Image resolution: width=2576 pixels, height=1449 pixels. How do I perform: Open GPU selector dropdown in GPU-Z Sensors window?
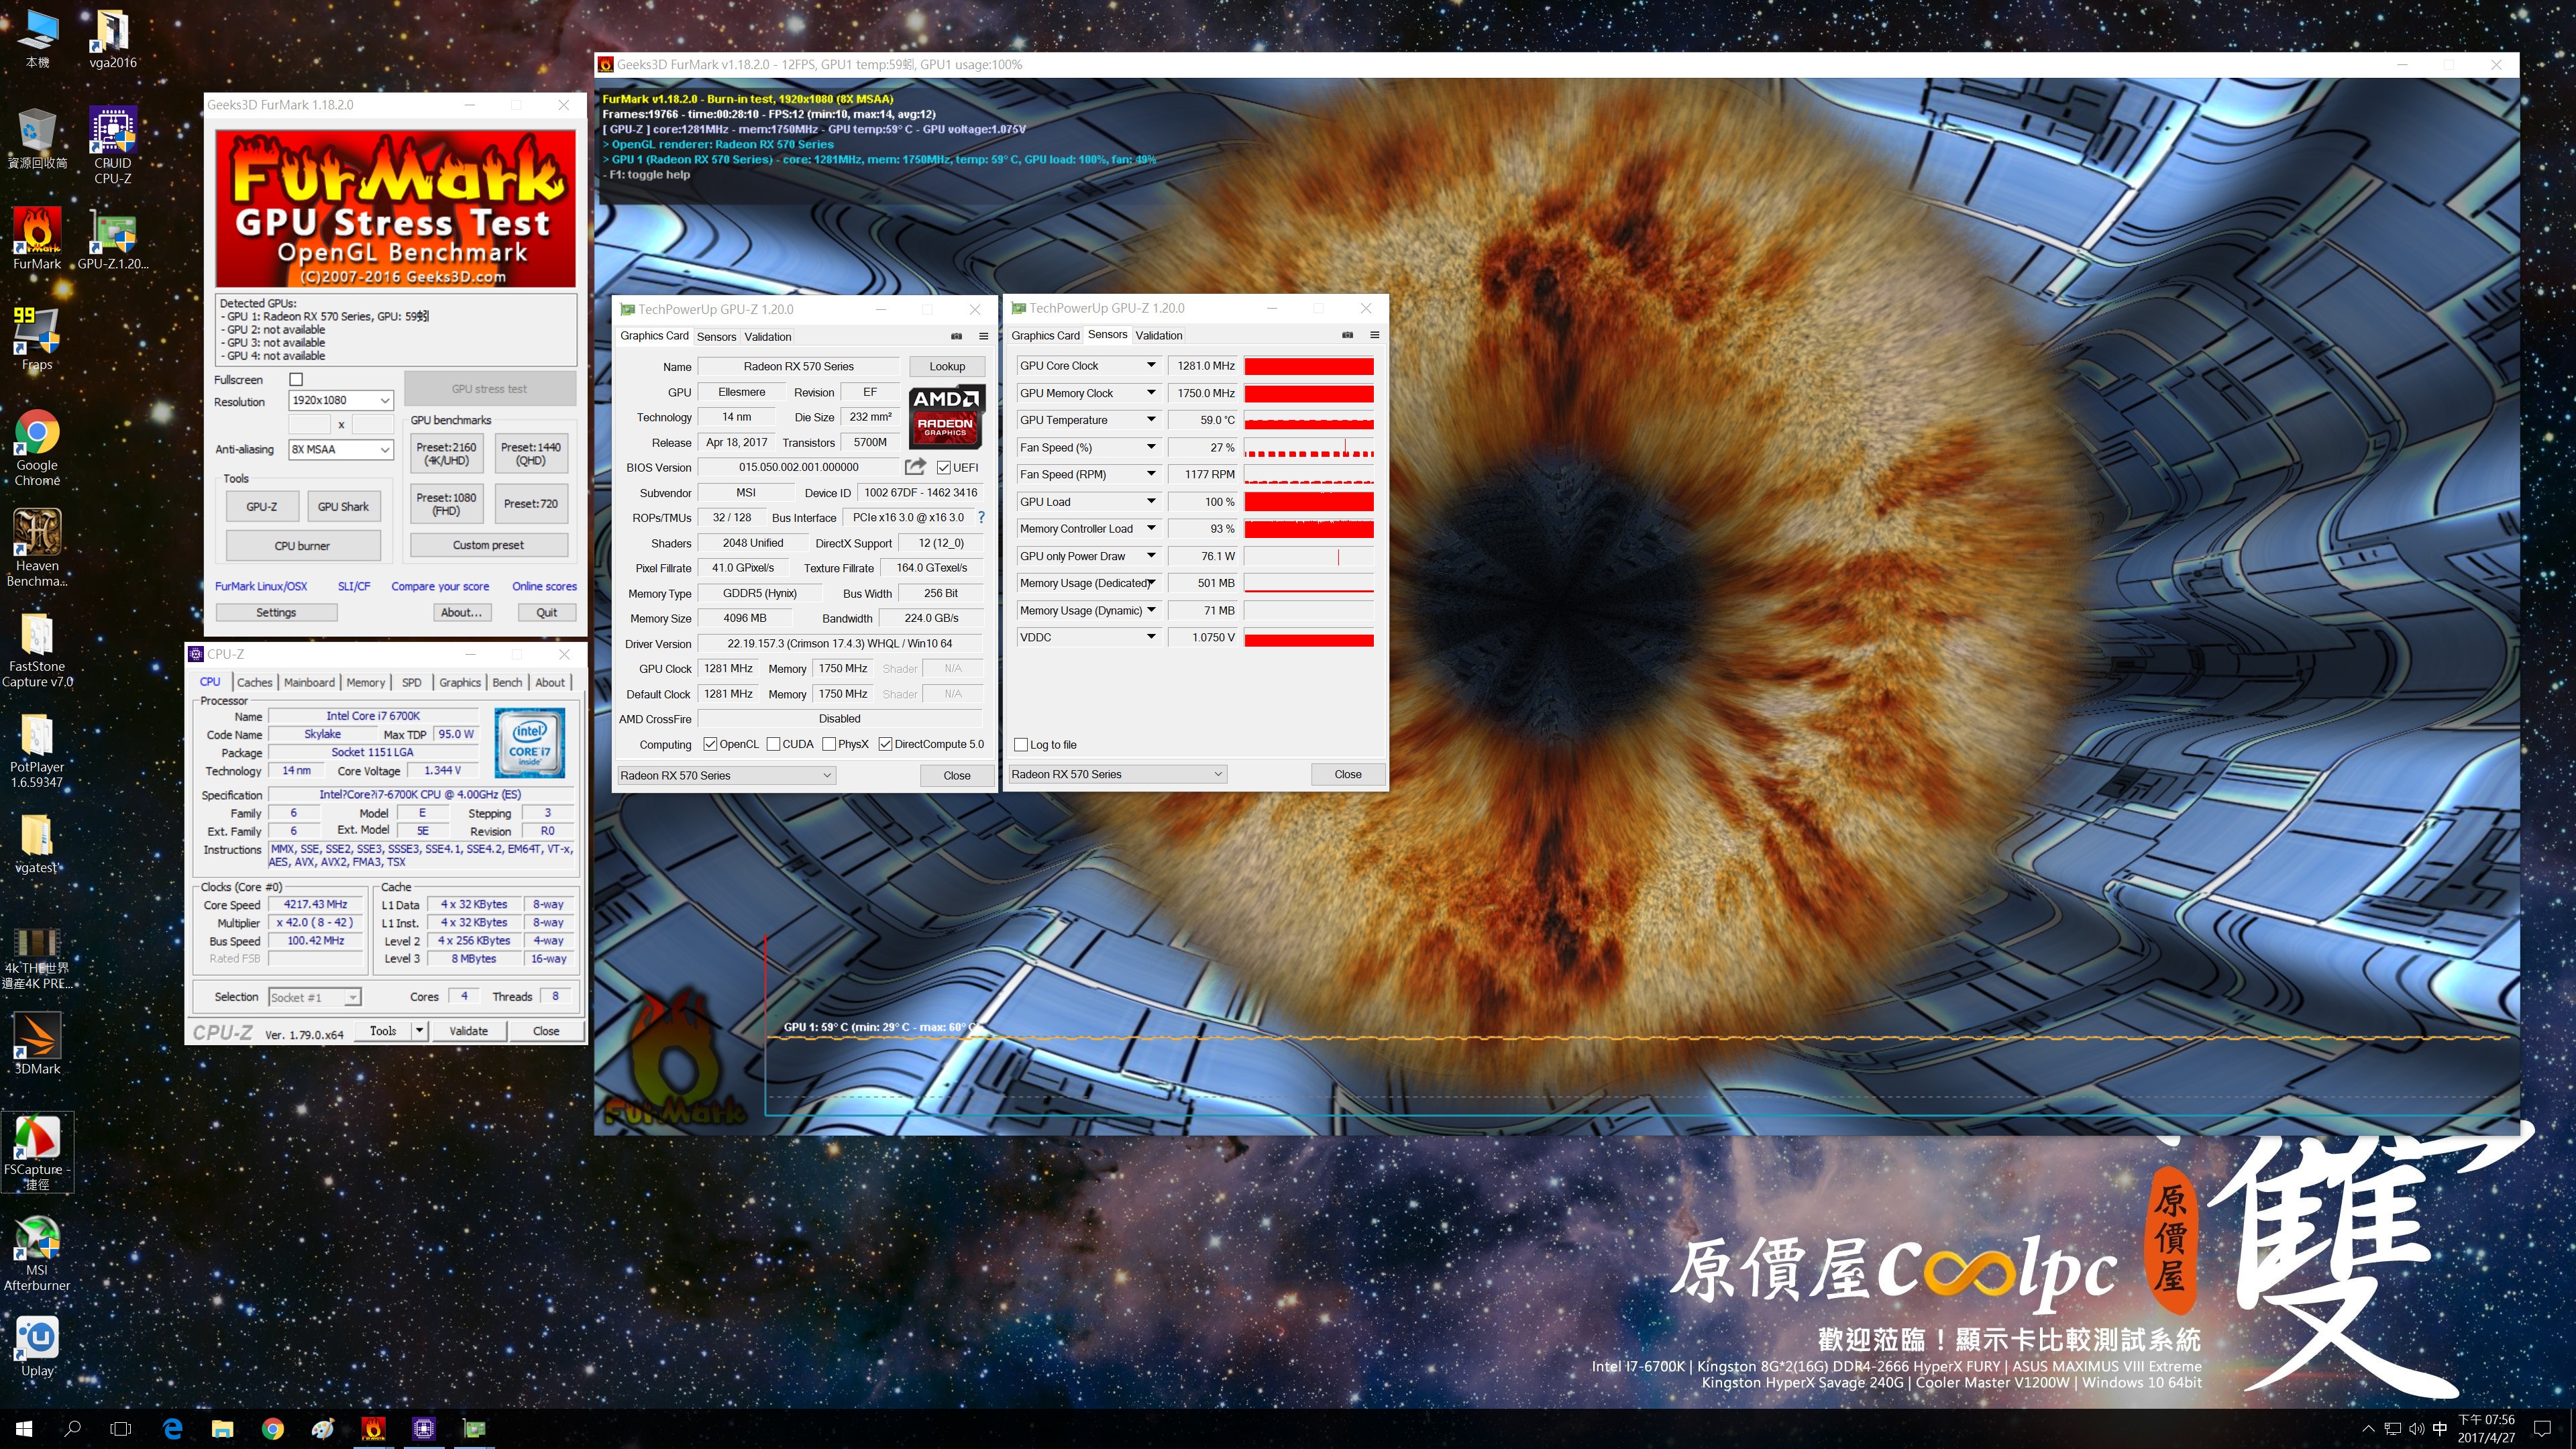[1117, 774]
